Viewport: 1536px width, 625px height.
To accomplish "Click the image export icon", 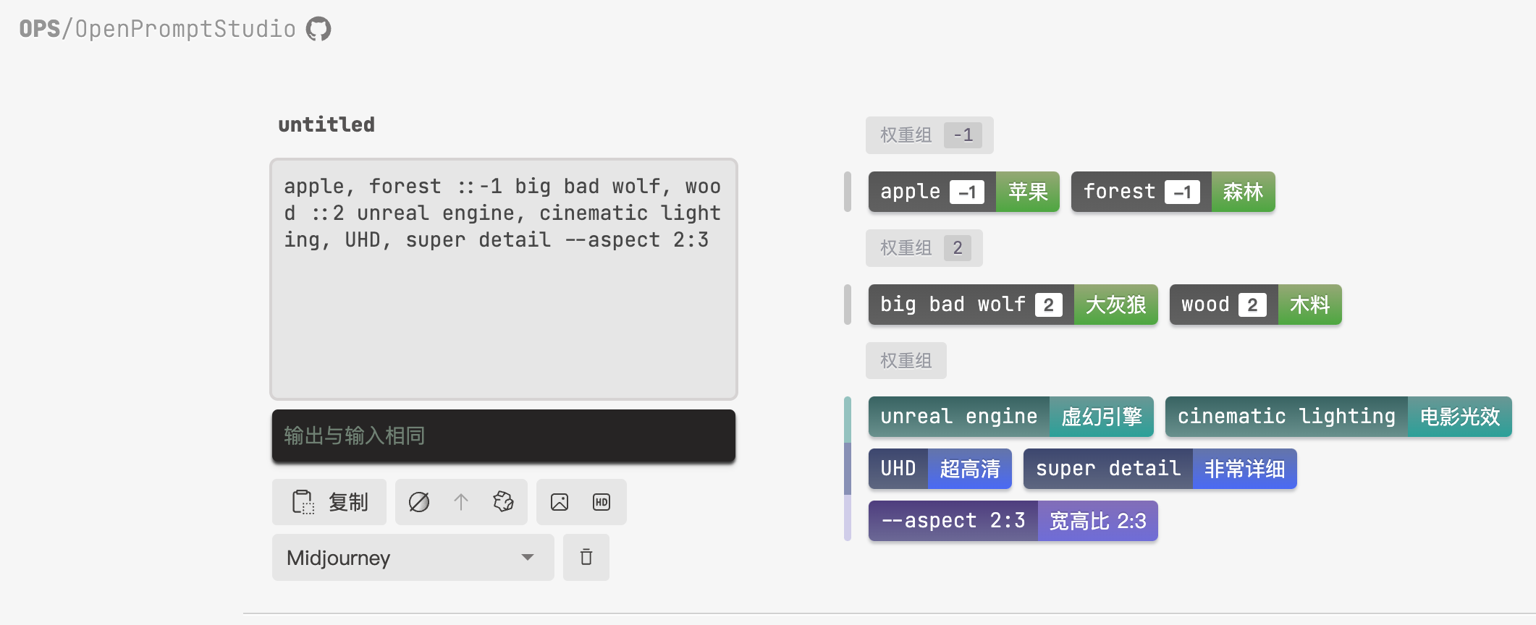I will tap(560, 501).
